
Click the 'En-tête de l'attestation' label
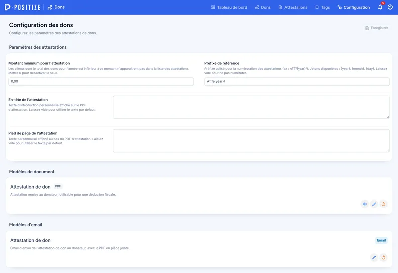pyautogui.click(x=28, y=100)
